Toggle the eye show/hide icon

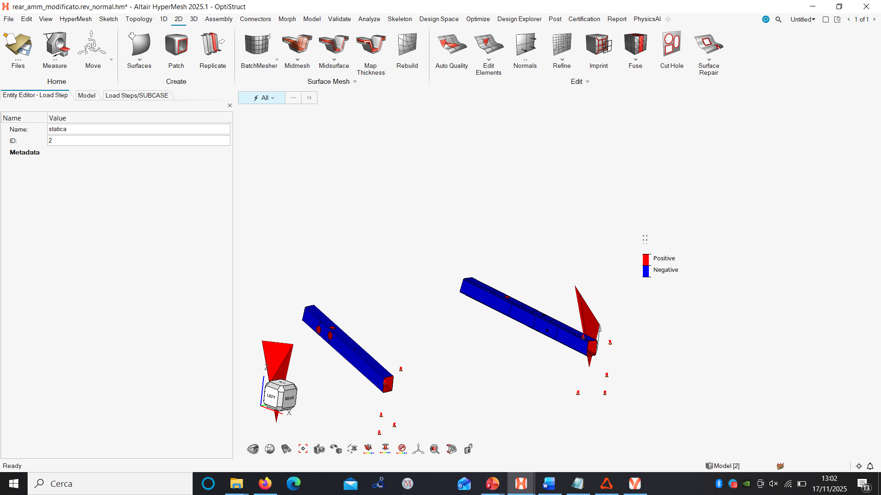253,449
